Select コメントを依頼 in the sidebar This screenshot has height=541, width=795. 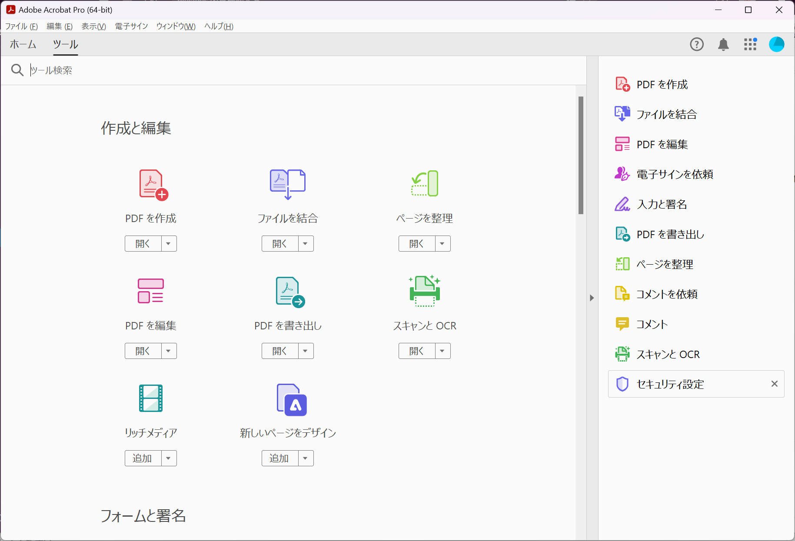667,294
